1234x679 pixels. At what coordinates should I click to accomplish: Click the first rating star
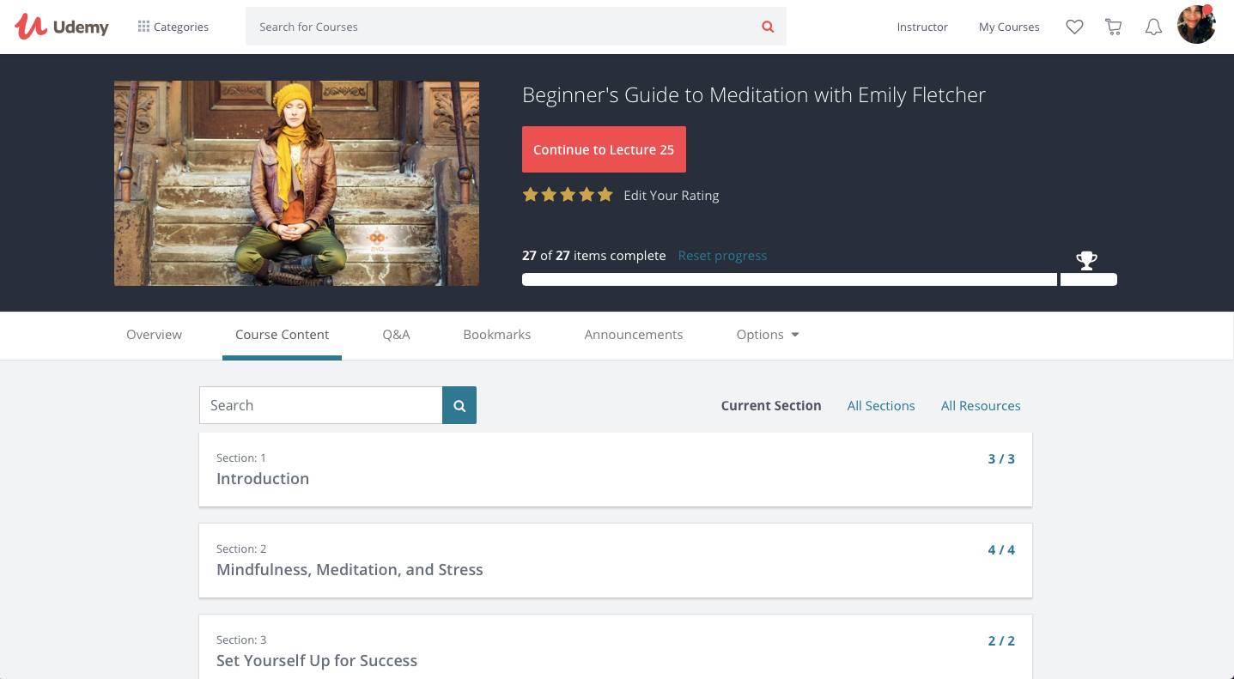pyautogui.click(x=530, y=195)
